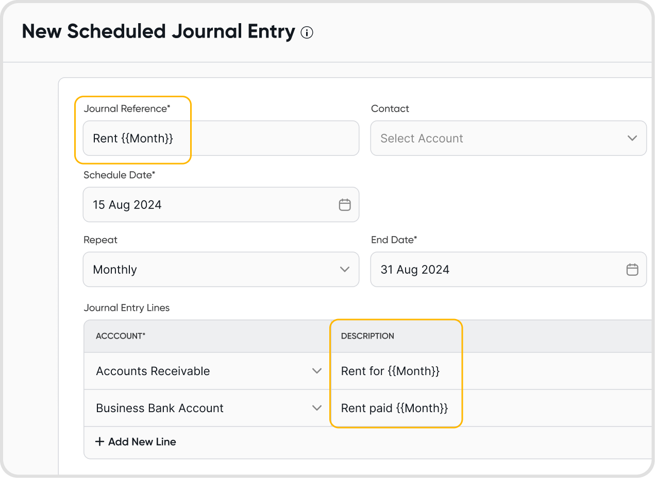This screenshot has width=655, height=478.
Task: Click the chevron beside Business Bank Account
Action: 317,408
